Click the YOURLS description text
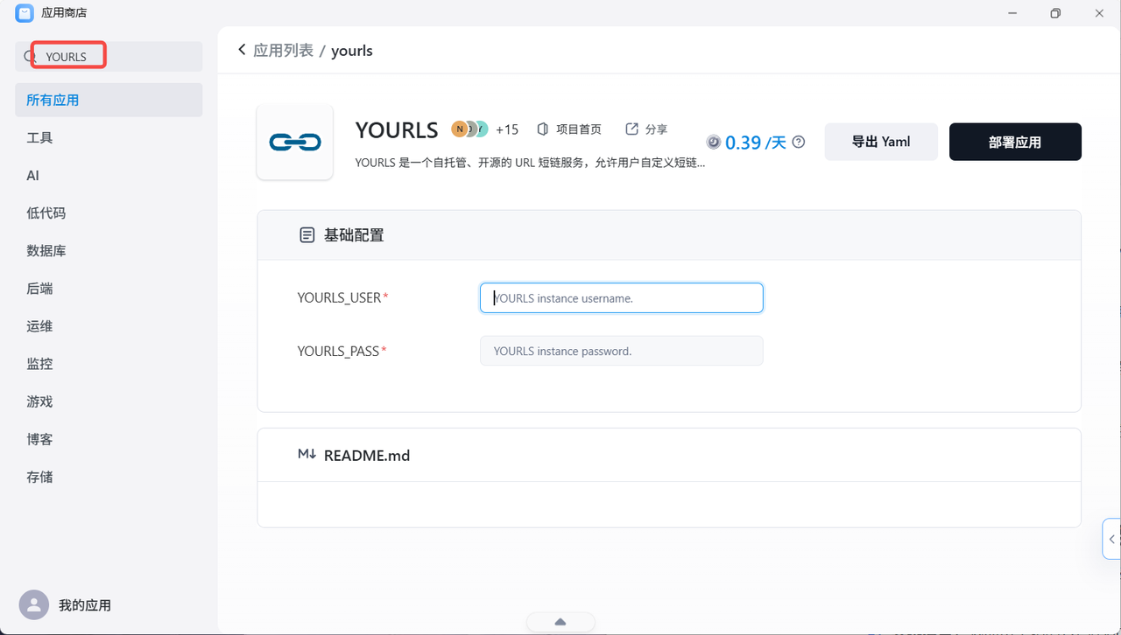1121x635 pixels. (x=530, y=163)
